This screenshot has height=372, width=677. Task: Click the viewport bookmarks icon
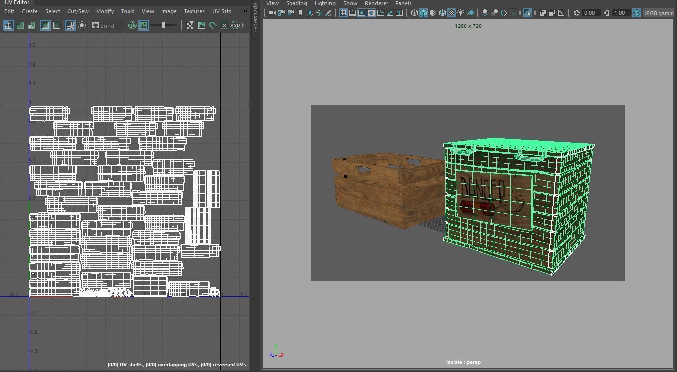pyautogui.click(x=300, y=13)
